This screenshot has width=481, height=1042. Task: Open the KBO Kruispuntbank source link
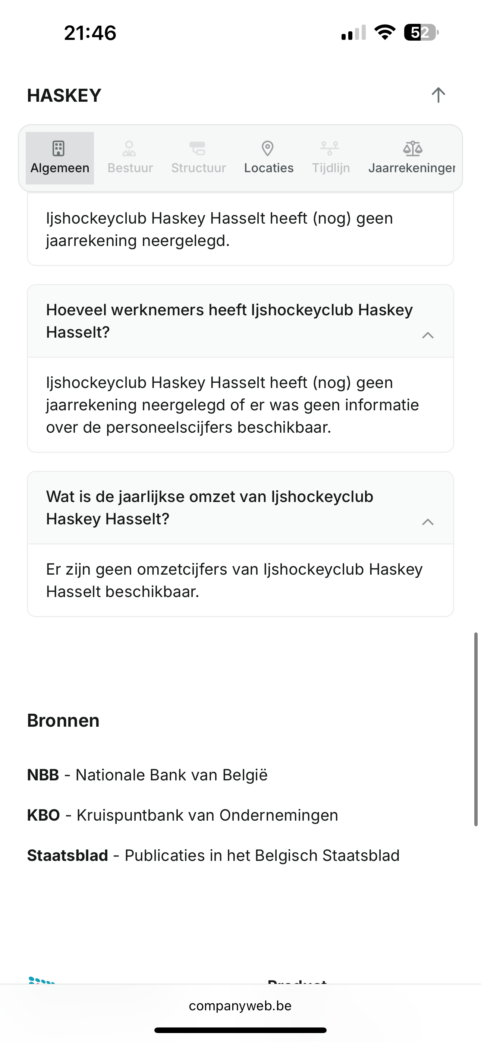tap(182, 815)
